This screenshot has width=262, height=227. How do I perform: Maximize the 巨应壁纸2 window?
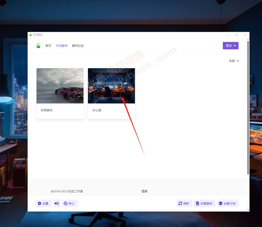(237, 35)
